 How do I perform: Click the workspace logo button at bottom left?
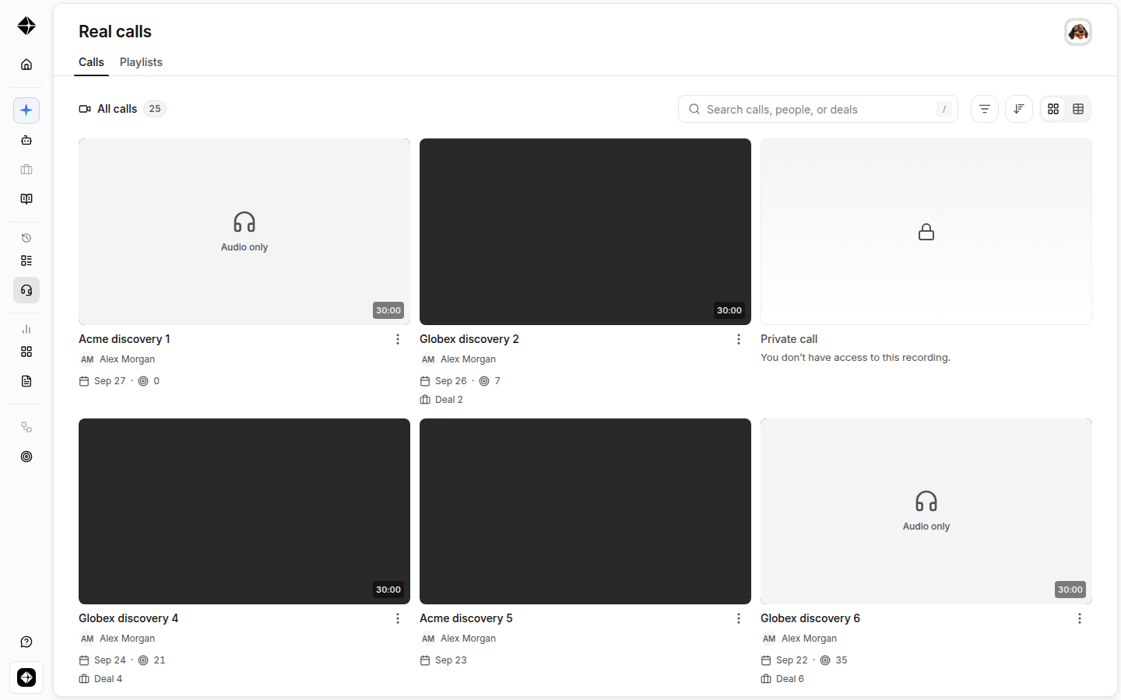26,677
